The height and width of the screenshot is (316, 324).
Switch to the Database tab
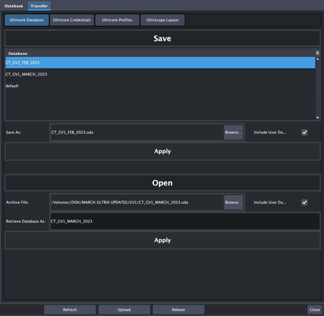pos(14,6)
